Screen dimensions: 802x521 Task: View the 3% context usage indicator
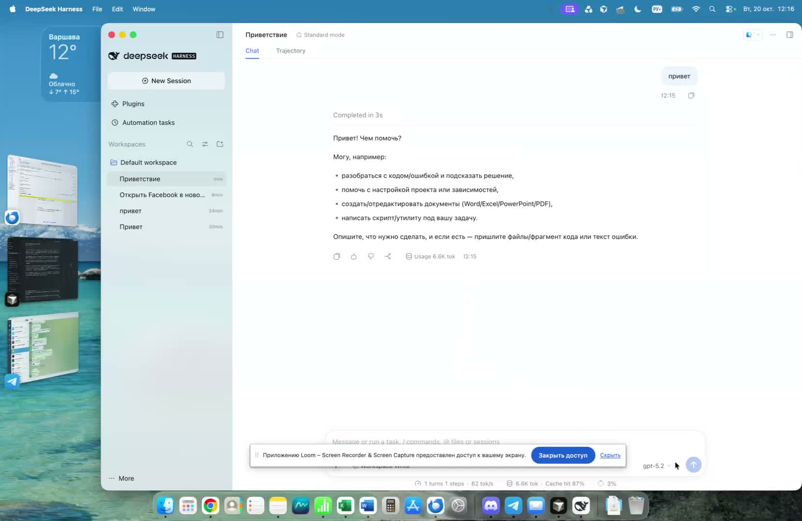pos(607,483)
